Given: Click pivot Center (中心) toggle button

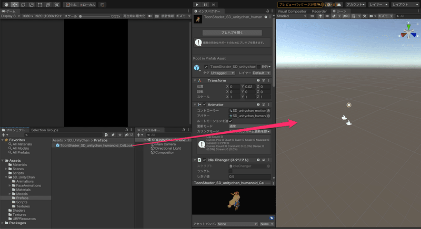Looking at the screenshot, I should [71, 5].
